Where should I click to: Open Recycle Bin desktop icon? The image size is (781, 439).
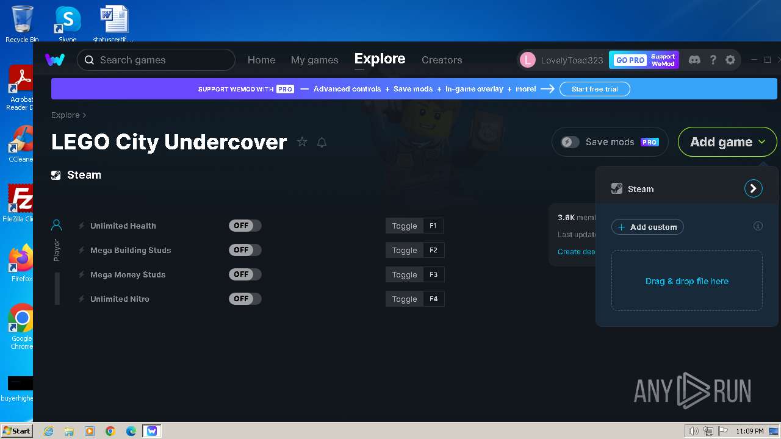(x=22, y=24)
